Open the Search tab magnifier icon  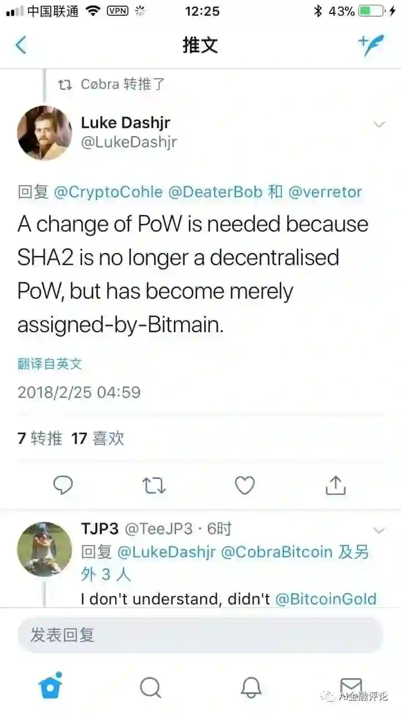point(150,687)
